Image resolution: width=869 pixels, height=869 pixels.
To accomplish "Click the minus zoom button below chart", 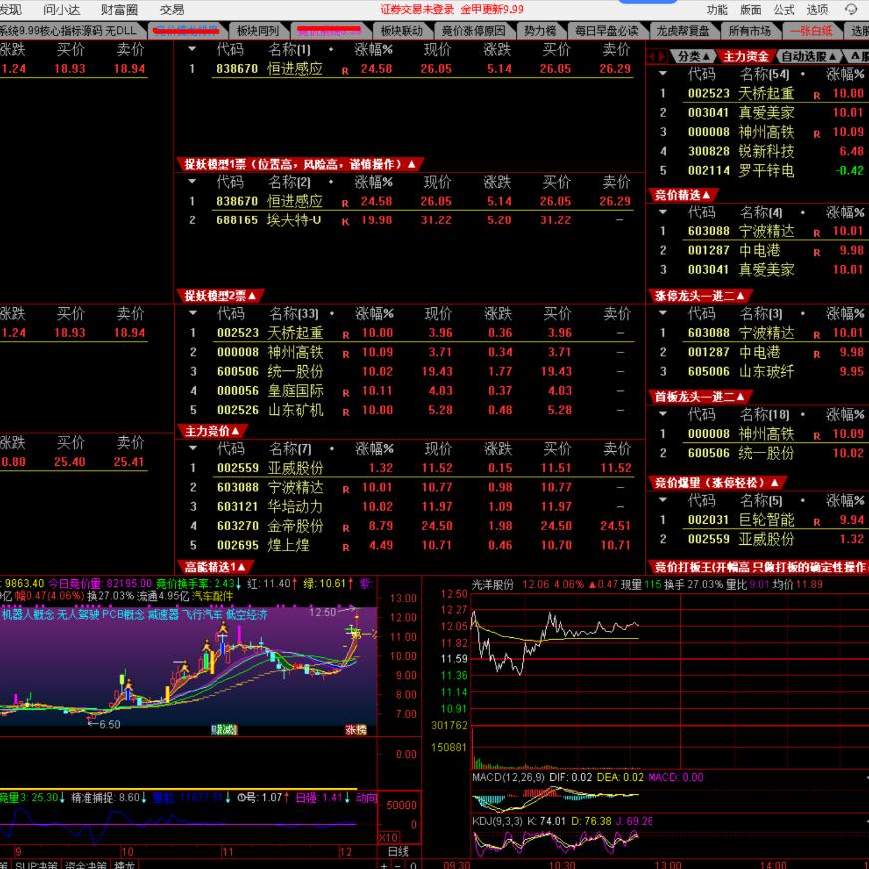I will [x=398, y=865].
